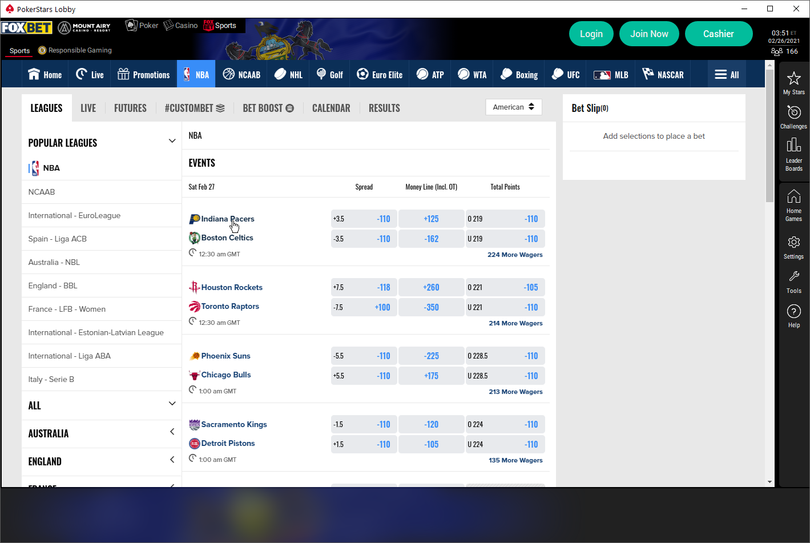The height and width of the screenshot is (543, 810).
Task: Open the Help question mark icon
Action: (793, 311)
